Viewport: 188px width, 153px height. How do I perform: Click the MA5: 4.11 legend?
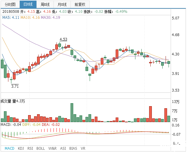11,18
